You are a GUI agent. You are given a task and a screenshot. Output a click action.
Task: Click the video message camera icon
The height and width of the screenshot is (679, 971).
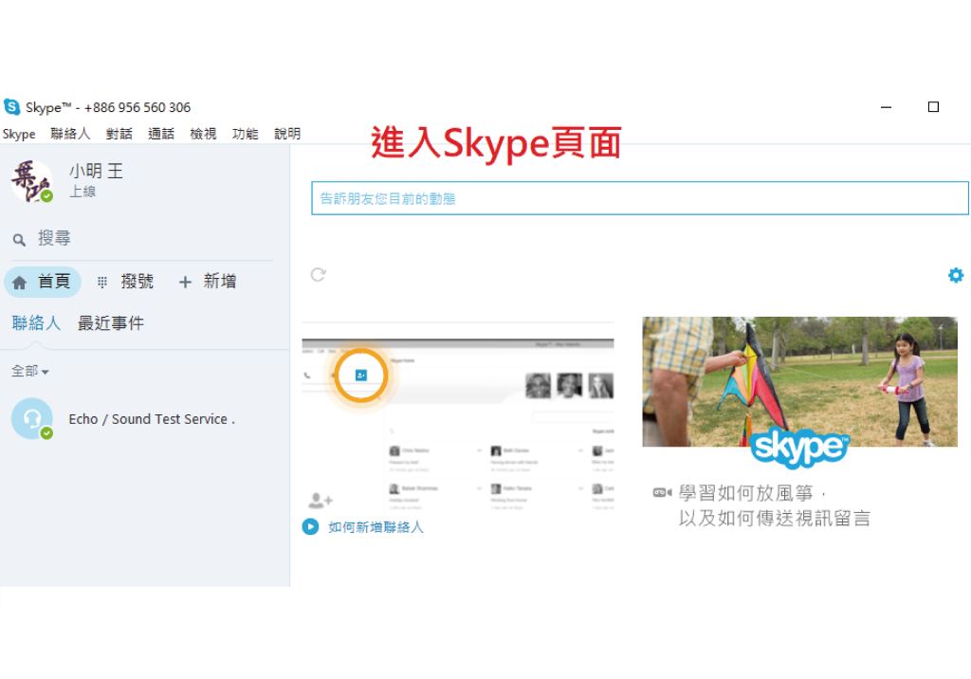pos(662,492)
